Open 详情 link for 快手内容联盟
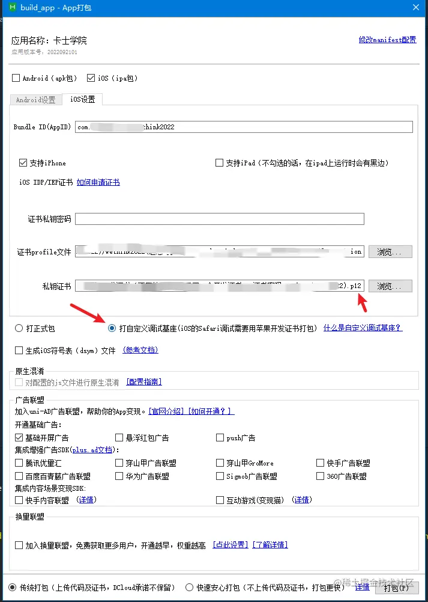428x602 pixels. tap(86, 500)
